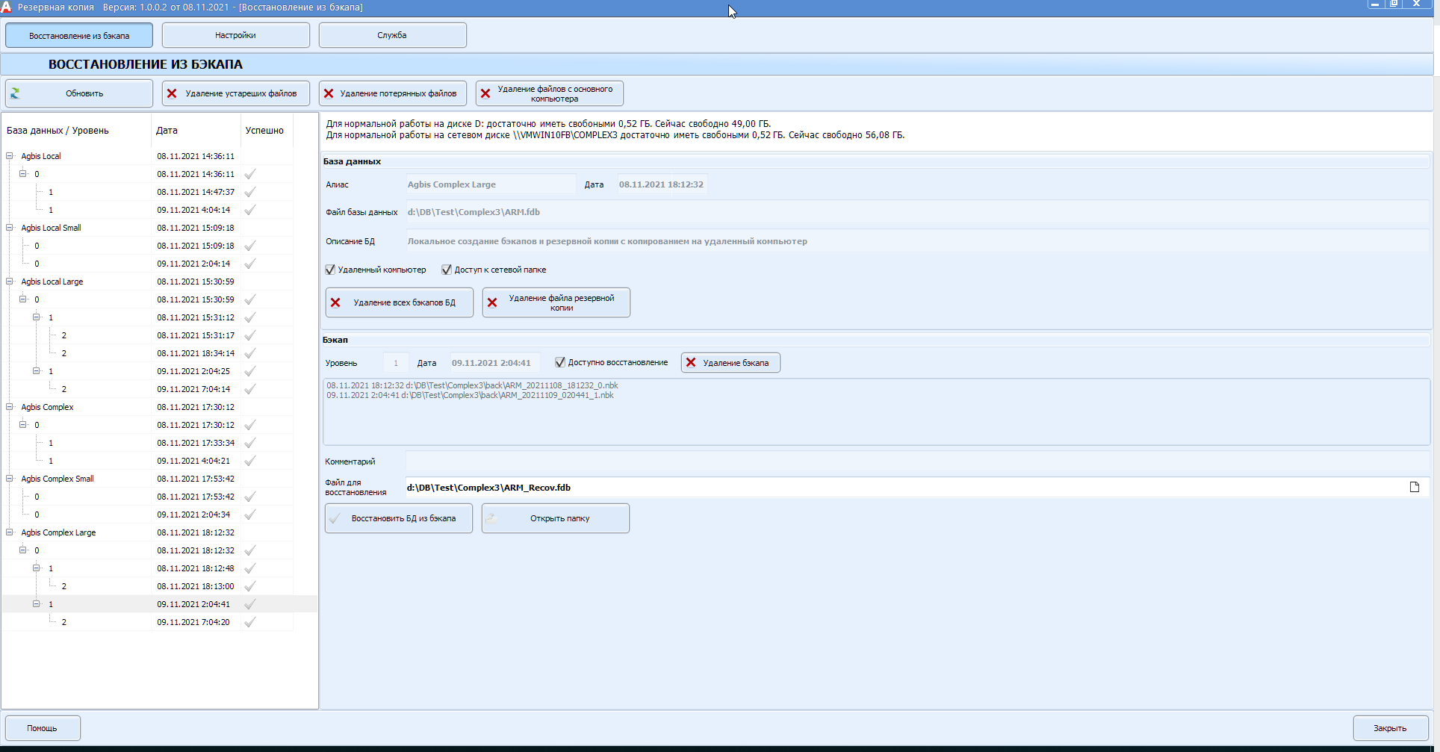The width and height of the screenshot is (1440, 752).
Task: Click the file browse icon for restore path
Action: 1414,487
